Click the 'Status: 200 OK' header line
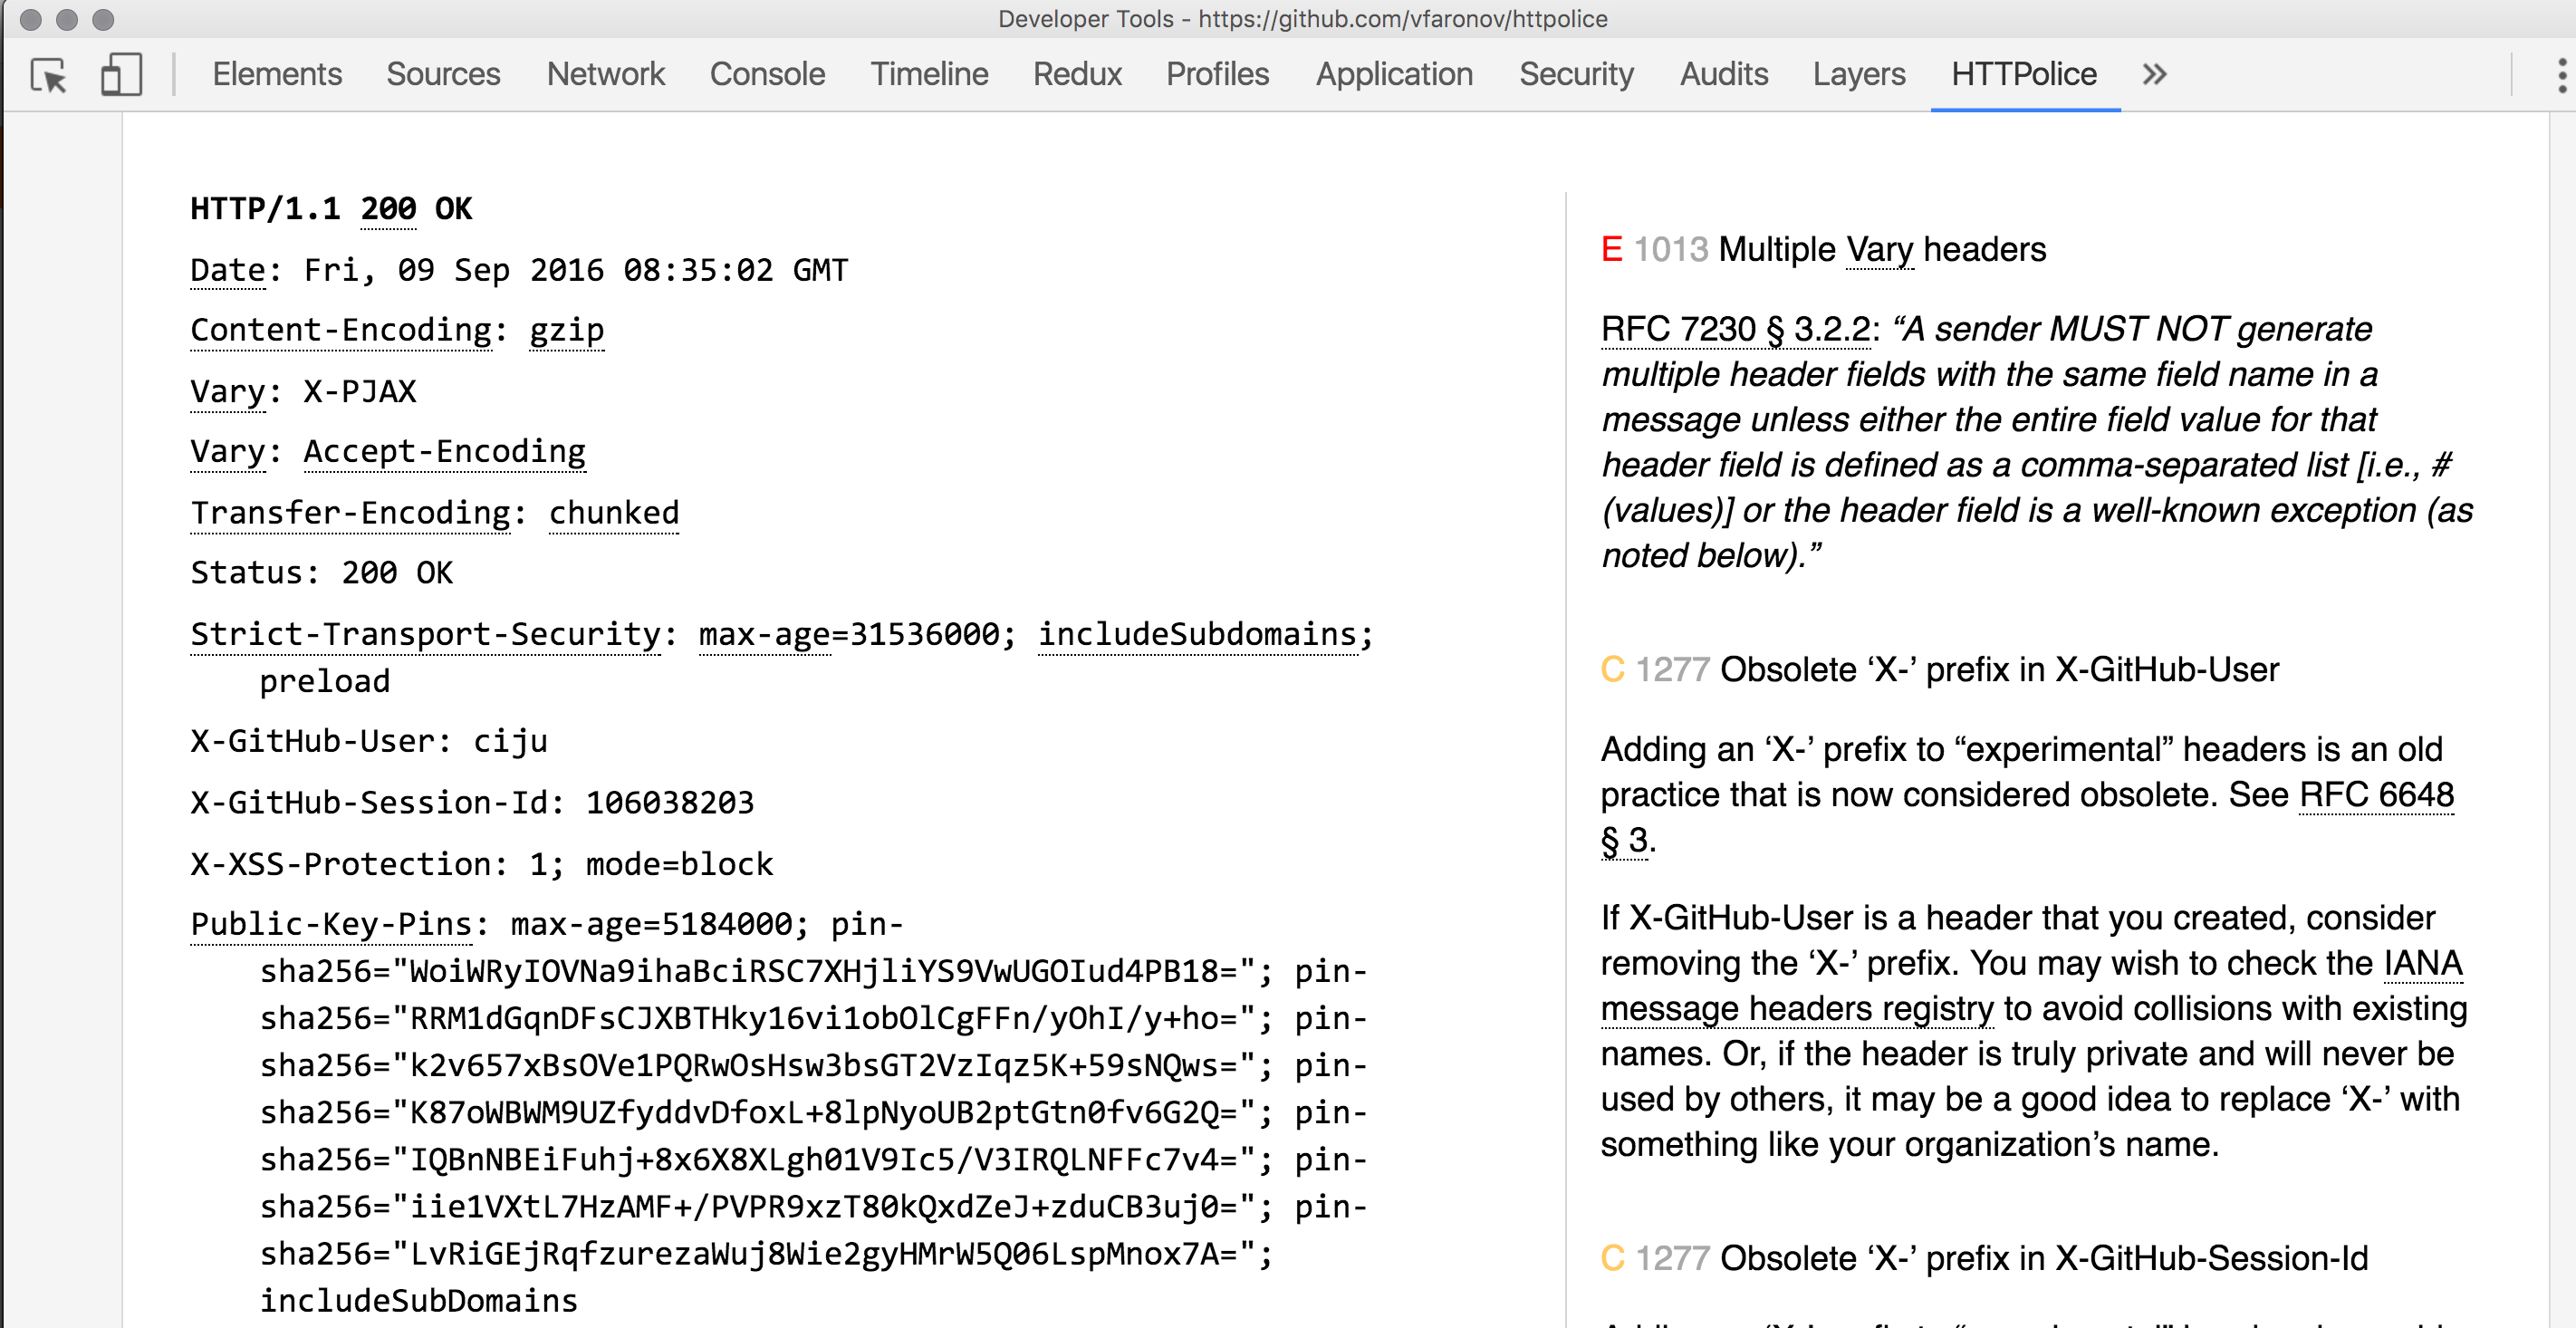The height and width of the screenshot is (1328, 2576). point(322,573)
